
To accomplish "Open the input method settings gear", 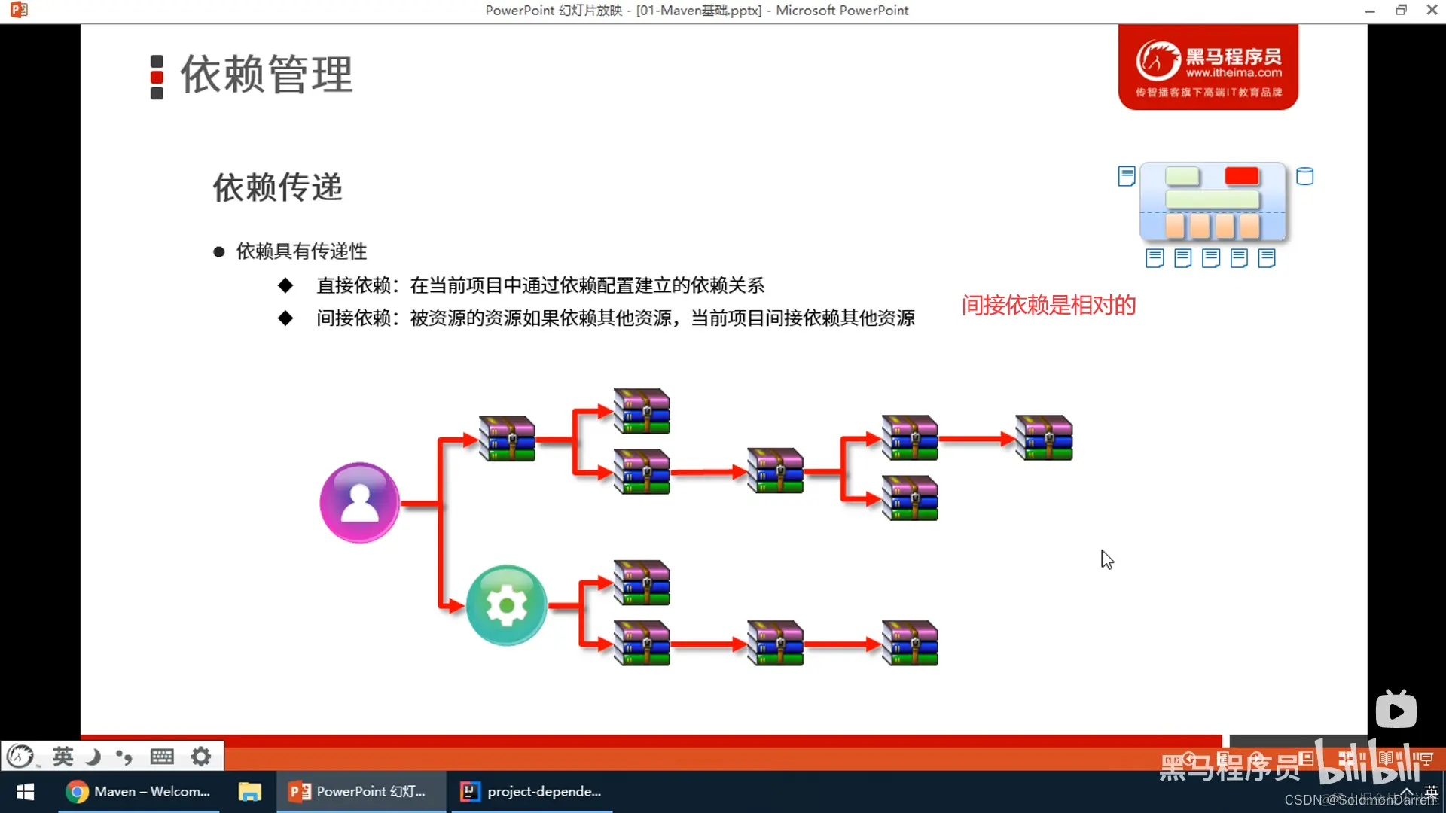I will (x=200, y=756).
